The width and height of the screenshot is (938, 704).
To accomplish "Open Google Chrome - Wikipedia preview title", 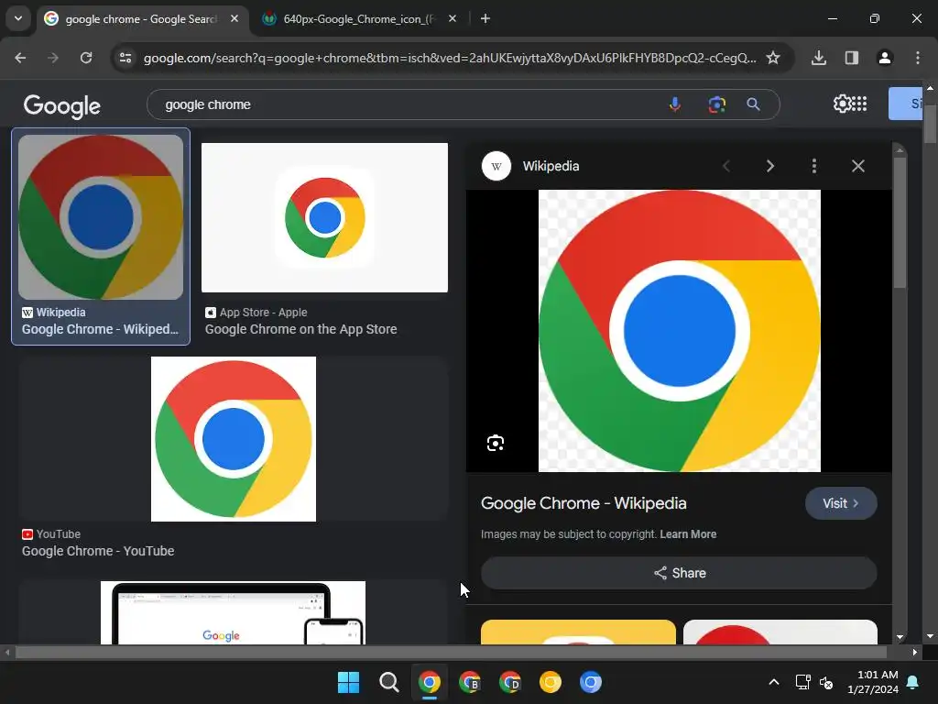I will pos(584,503).
